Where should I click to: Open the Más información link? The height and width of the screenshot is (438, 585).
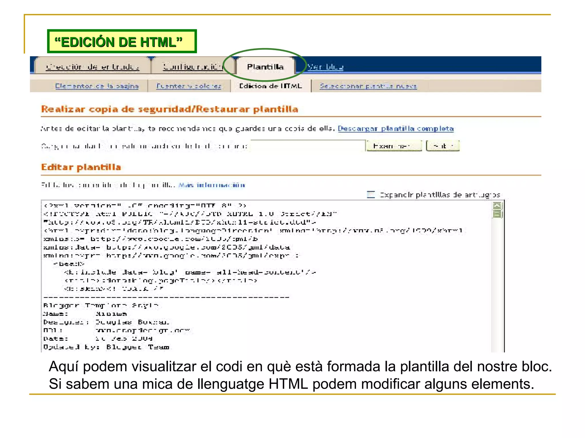[212, 185]
